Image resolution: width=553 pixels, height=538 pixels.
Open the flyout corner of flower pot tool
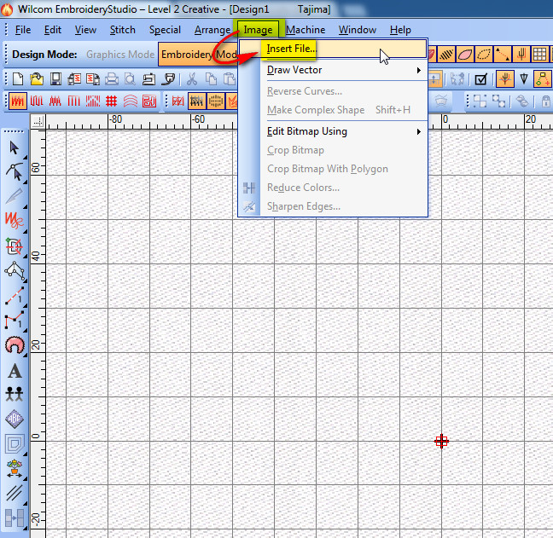coord(25,478)
